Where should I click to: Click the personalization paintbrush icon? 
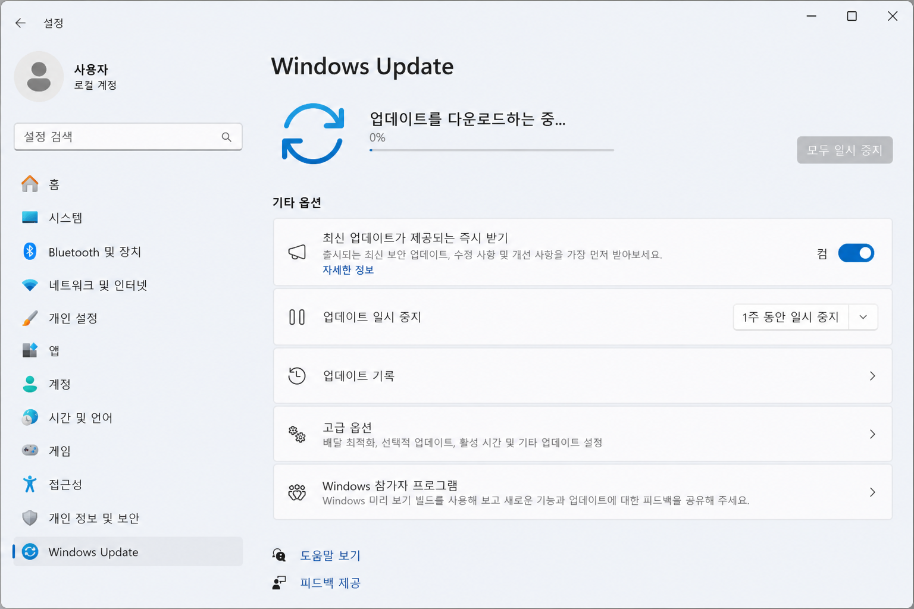[x=30, y=318]
